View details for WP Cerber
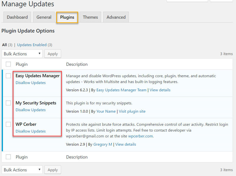This screenshot has height=176, width=236. (126, 144)
